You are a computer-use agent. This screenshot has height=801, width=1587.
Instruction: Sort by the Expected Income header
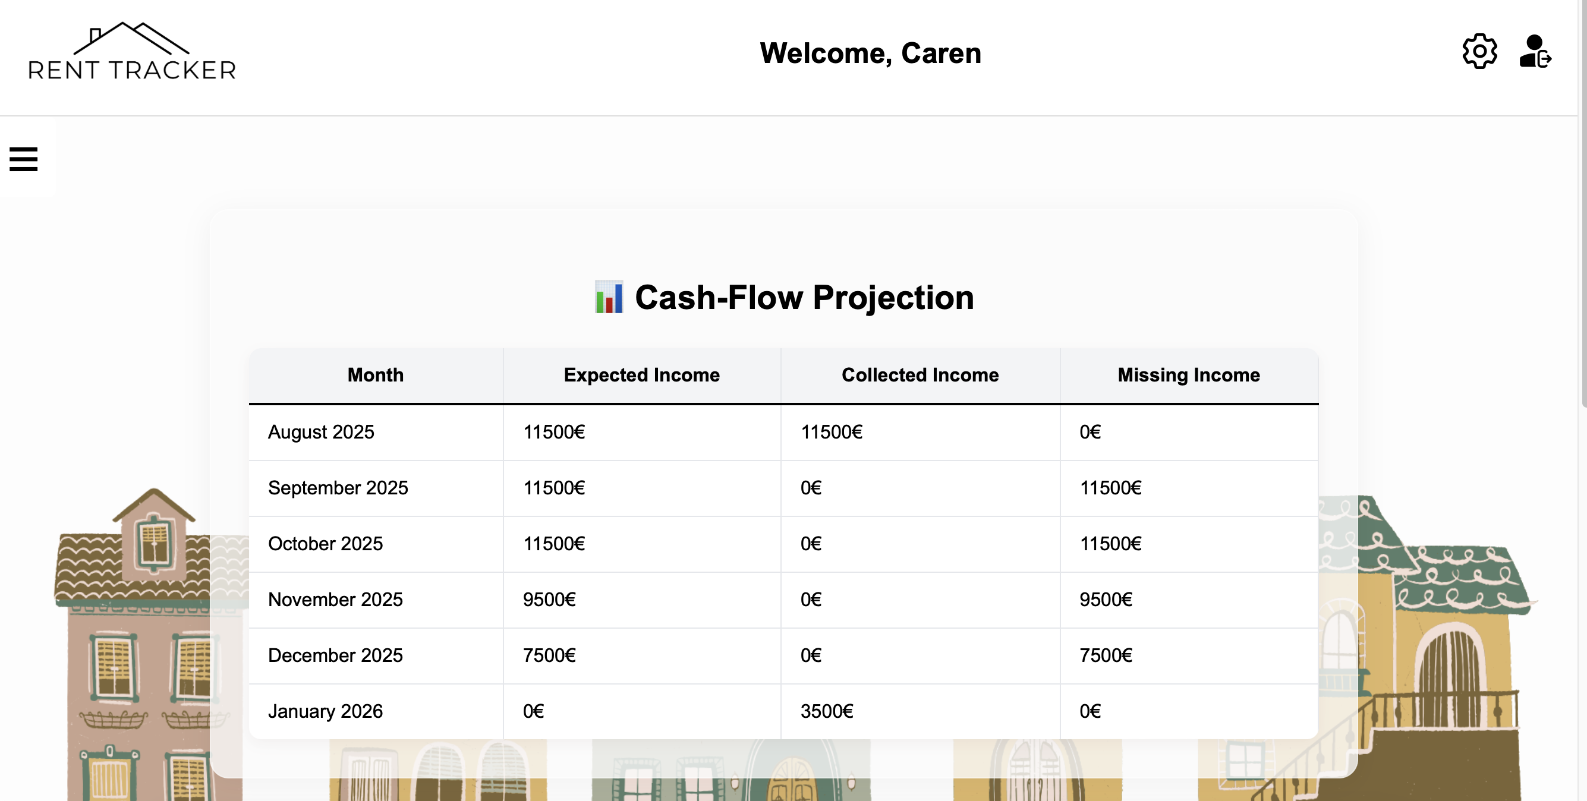click(641, 374)
